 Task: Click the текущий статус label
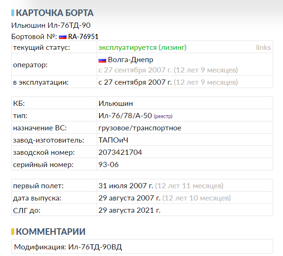click(42, 48)
